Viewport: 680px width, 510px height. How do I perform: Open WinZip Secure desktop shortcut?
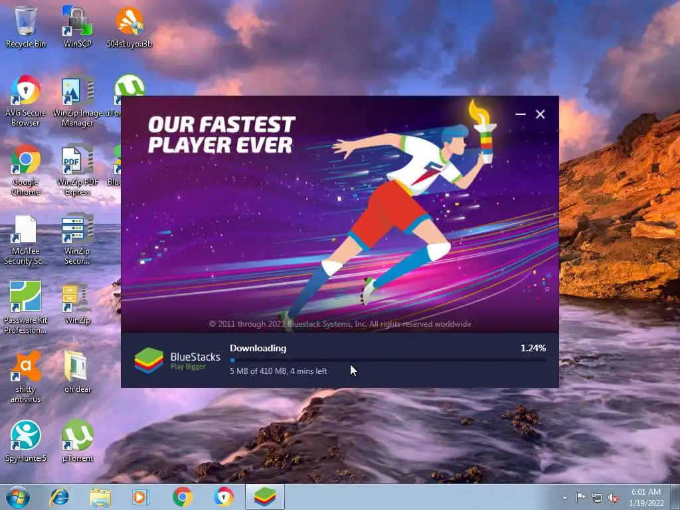coord(77,239)
